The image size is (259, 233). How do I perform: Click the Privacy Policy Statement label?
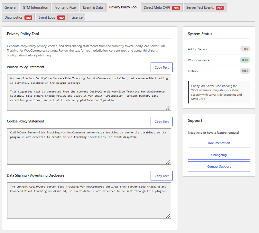tap(26, 67)
